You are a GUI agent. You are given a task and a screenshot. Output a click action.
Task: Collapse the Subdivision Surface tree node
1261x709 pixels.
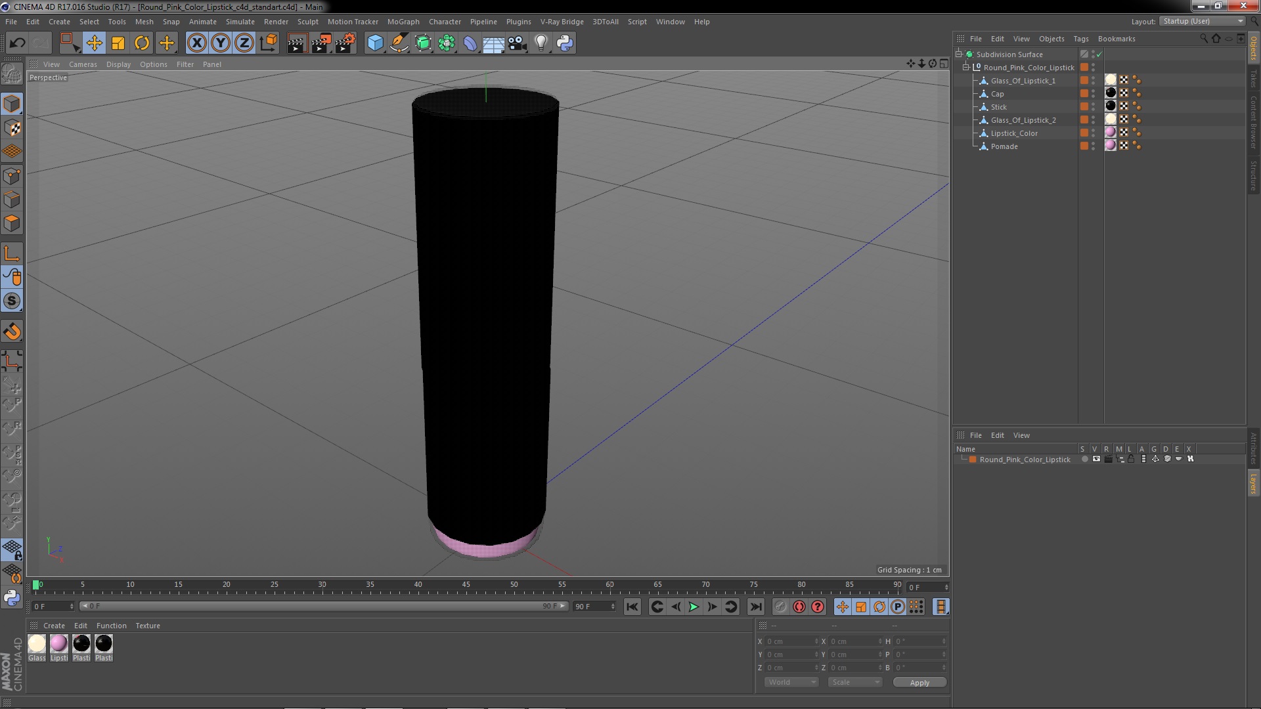[x=959, y=54]
